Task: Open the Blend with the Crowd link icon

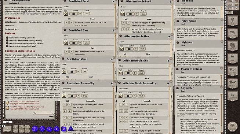Action: [x=7, y=40]
